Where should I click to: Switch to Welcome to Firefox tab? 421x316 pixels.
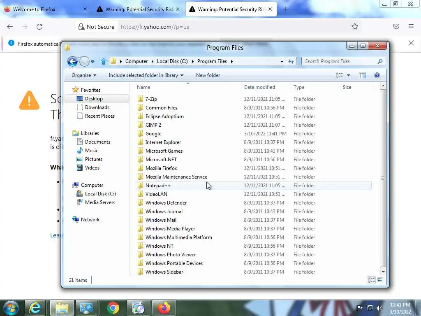click(x=45, y=9)
